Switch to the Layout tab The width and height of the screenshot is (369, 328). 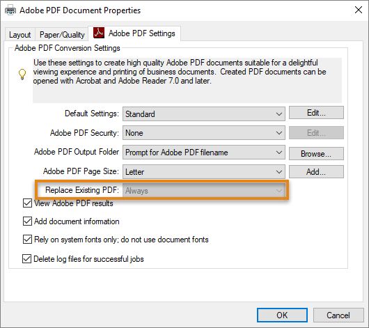pyautogui.click(x=20, y=35)
